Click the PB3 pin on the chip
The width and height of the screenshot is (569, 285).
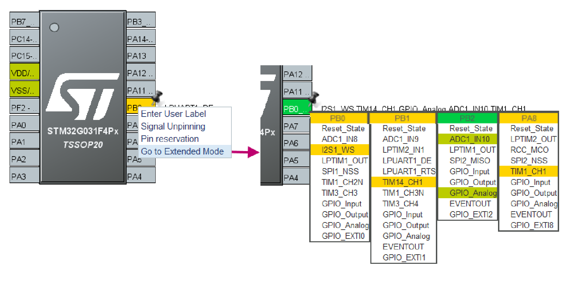coord(141,20)
